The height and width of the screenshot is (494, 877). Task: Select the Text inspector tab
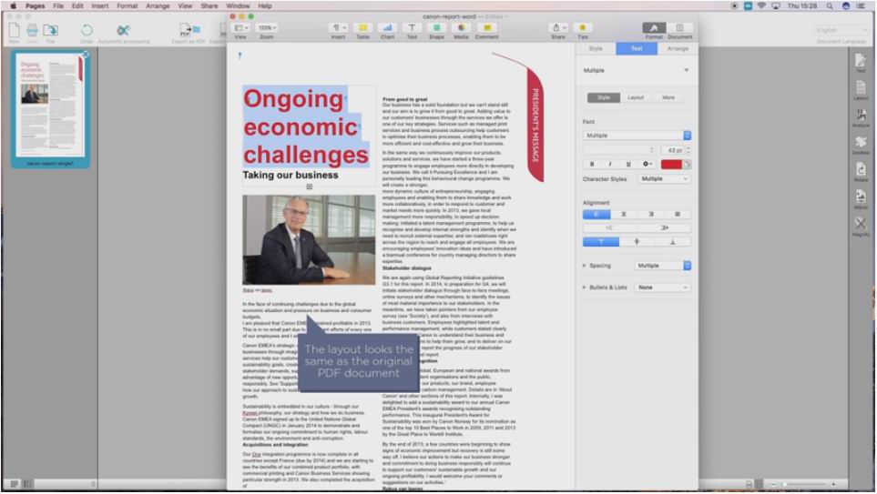coord(637,48)
